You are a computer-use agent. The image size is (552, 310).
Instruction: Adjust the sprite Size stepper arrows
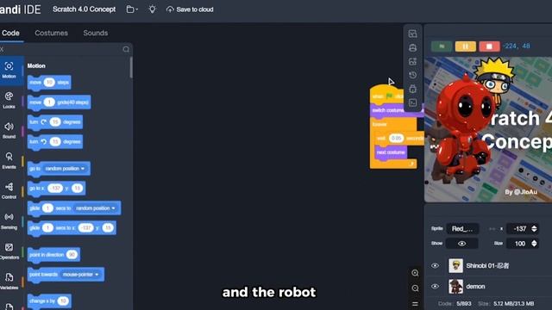534,244
